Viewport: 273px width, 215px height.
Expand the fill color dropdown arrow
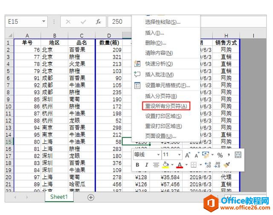point(172,165)
